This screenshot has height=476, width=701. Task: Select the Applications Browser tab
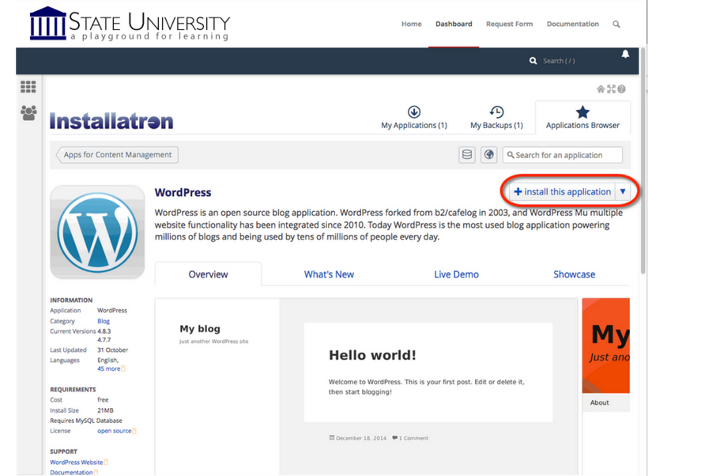coord(582,118)
